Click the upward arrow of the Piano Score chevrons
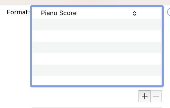Screen dimensions: 170x108 135,12
